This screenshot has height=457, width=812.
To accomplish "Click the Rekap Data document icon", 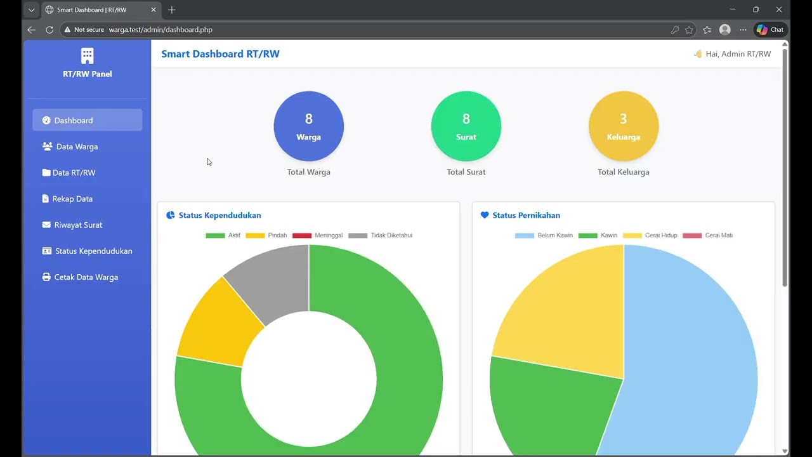I will (x=45, y=199).
